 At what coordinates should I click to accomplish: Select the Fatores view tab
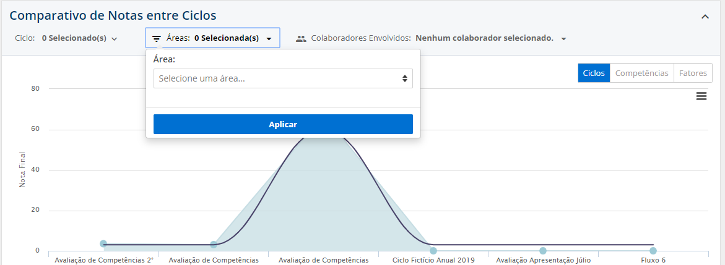(692, 73)
